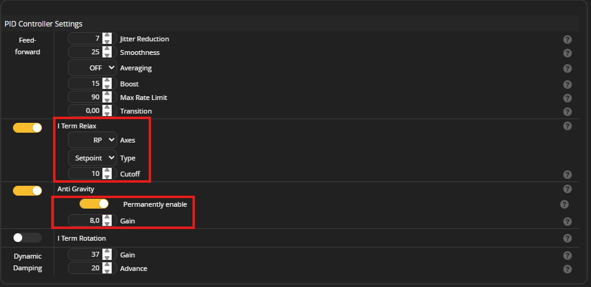Click help icon for I Term Rotation
The image size is (591, 287).
(x=568, y=238)
